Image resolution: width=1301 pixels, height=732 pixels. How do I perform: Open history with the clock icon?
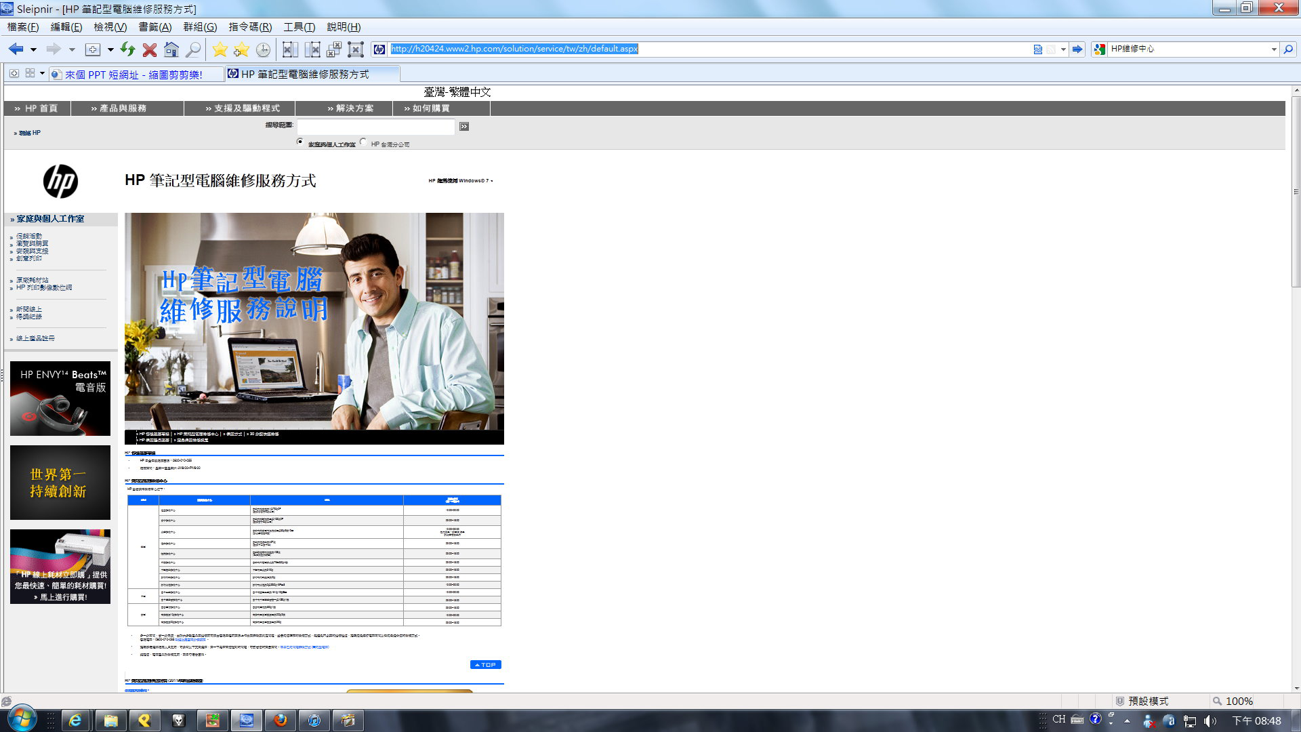263,49
